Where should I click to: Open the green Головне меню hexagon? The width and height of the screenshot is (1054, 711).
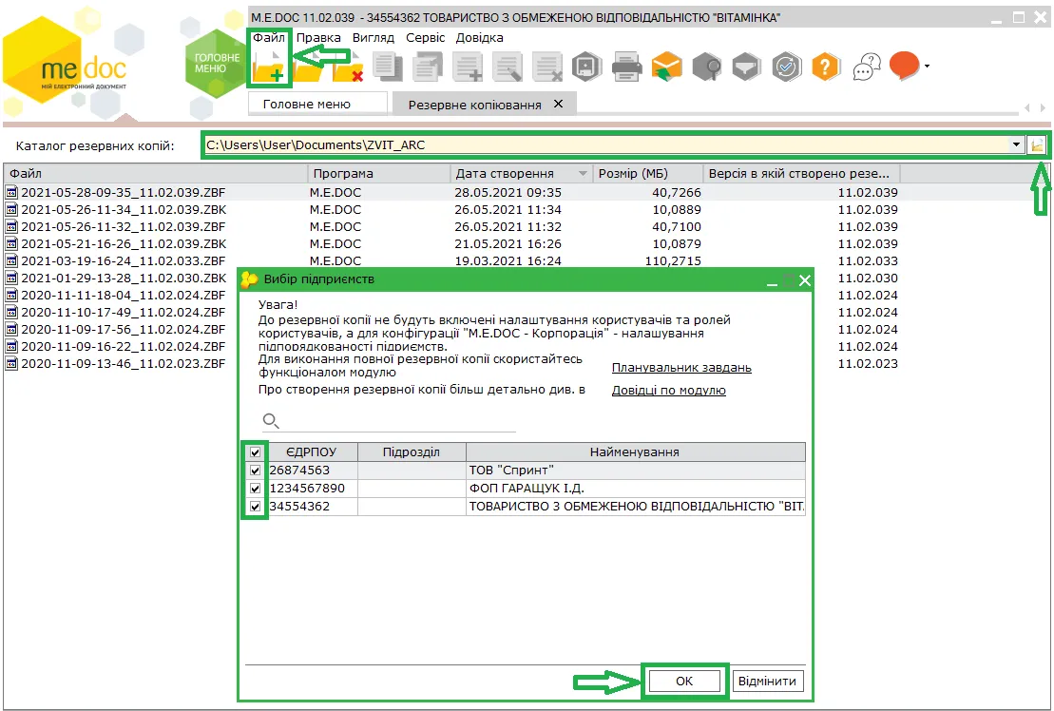[x=217, y=64]
